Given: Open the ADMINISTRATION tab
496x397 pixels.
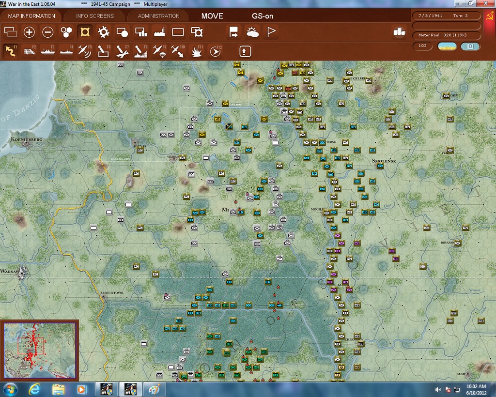Looking at the screenshot, I should pyautogui.click(x=158, y=16).
